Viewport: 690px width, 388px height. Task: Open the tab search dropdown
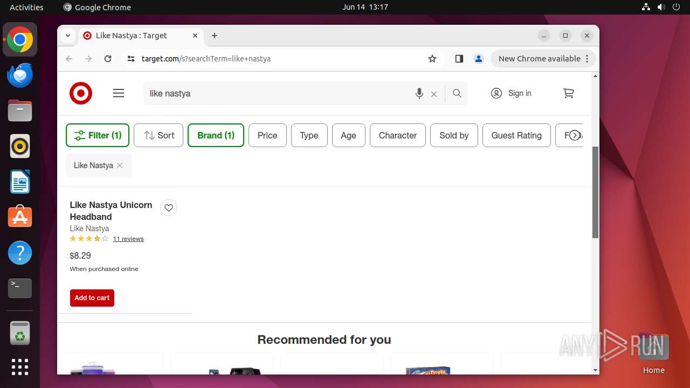pos(68,36)
